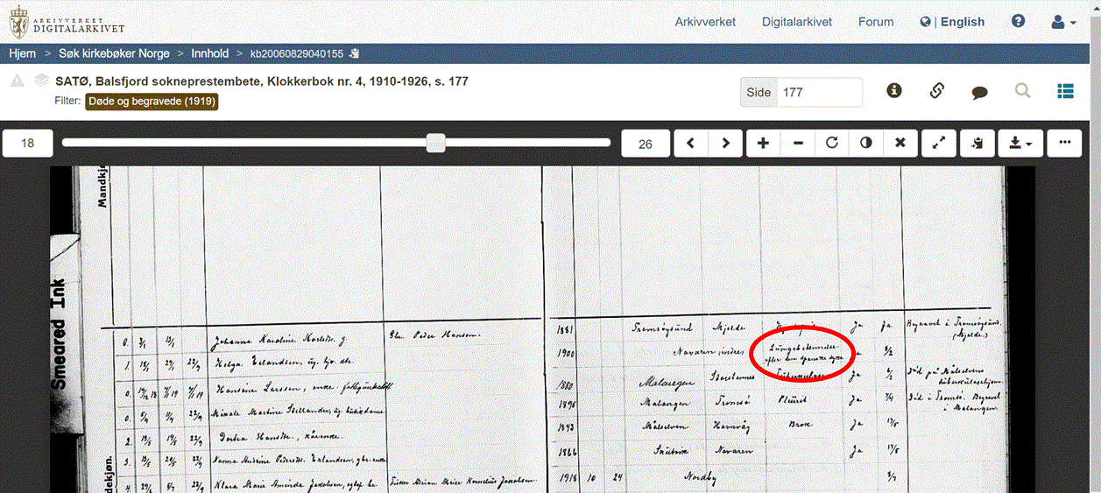The height and width of the screenshot is (493, 1101).
Task: Go to next page arrow
Action: point(725,143)
